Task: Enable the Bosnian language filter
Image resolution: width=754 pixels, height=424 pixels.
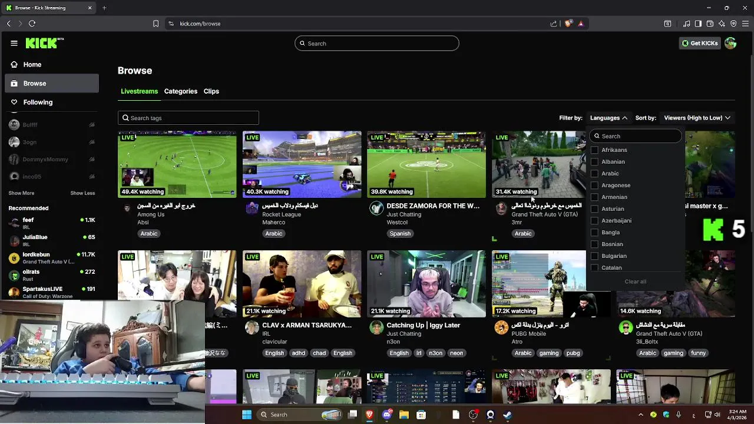Action: click(x=594, y=244)
